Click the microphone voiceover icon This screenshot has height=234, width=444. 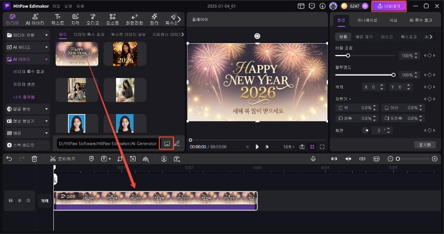point(313,159)
